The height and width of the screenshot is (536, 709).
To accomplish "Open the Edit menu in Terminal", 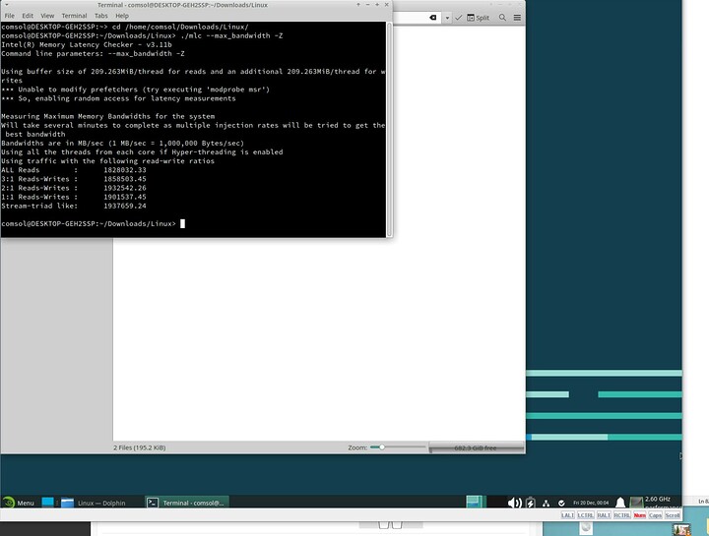I will (28, 16).
